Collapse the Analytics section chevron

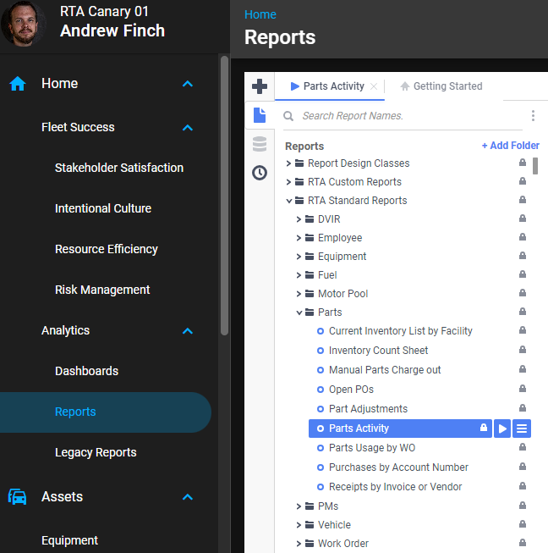click(188, 331)
